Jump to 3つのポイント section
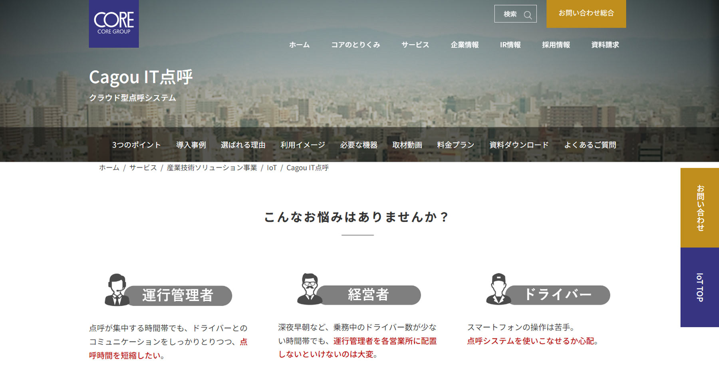 [136, 145]
